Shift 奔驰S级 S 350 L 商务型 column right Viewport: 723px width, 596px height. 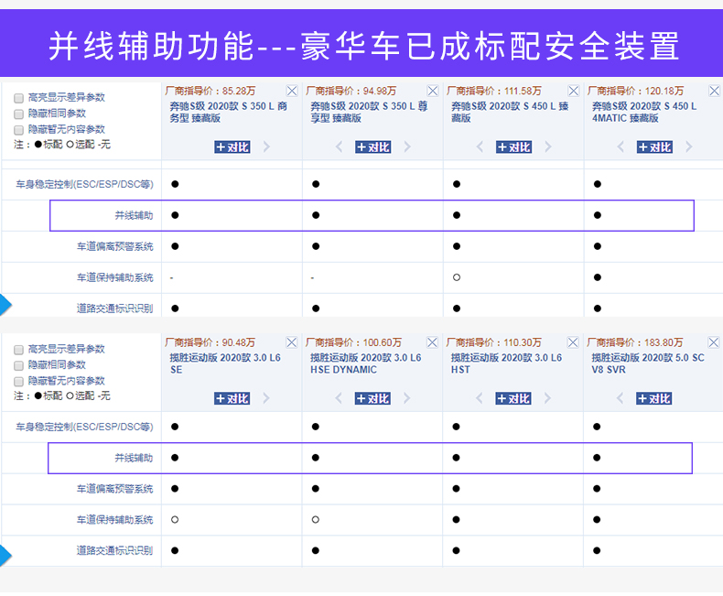(266, 147)
